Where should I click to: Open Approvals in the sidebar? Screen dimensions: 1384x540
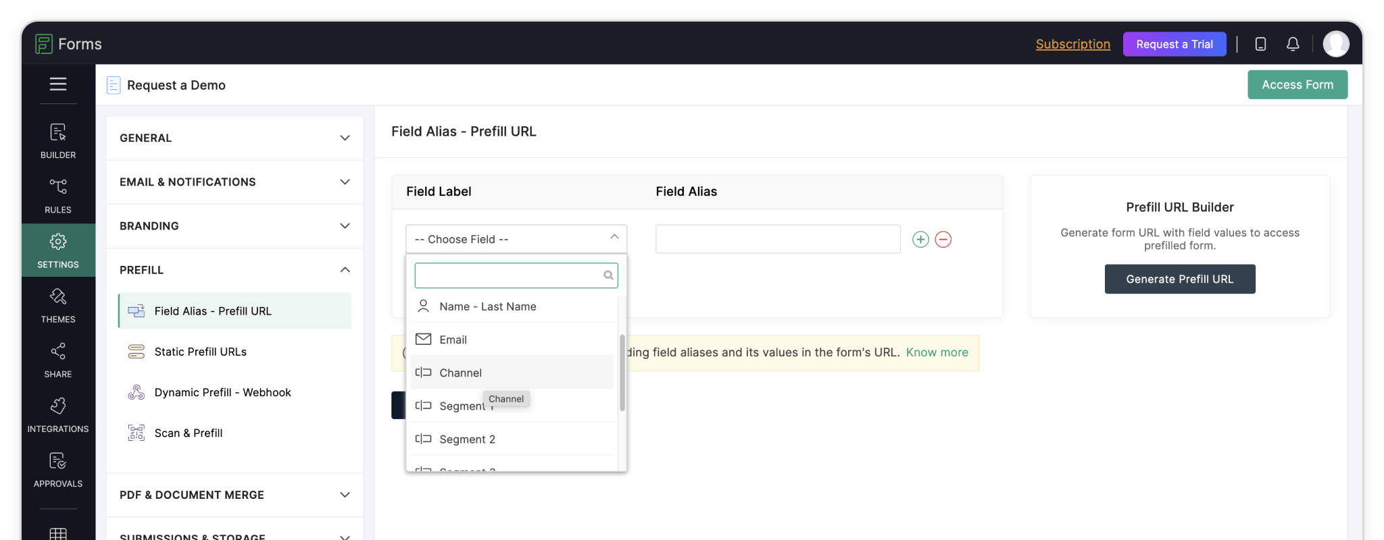click(x=58, y=470)
